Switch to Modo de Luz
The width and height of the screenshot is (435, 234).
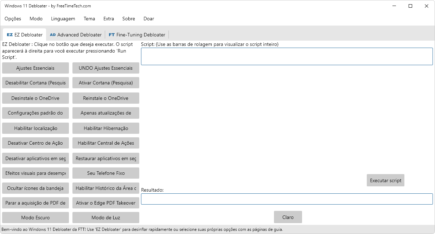point(105,218)
